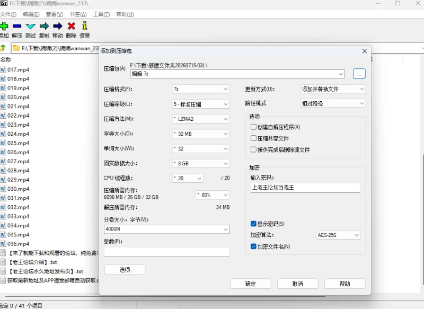The height and width of the screenshot is (309, 424).
Task: Click the up-folder arrow icon beside the path
Action: point(3,48)
